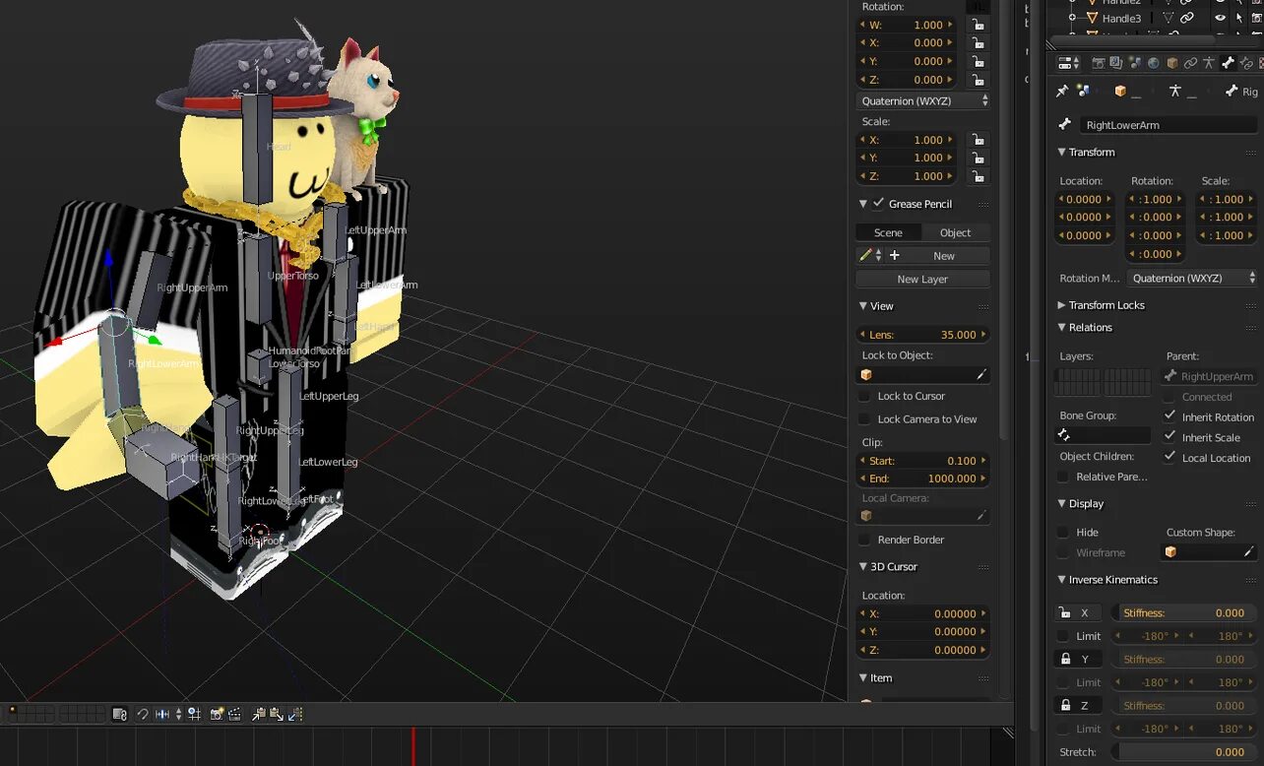This screenshot has height=766, width=1264.
Task: Uncheck Inherit Scale checkbox
Action: pos(1169,437)
